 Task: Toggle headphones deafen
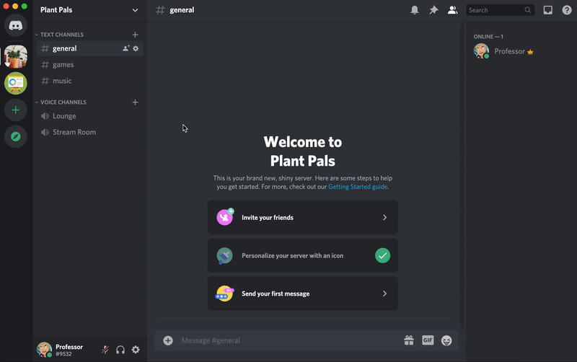click(120, 350)
